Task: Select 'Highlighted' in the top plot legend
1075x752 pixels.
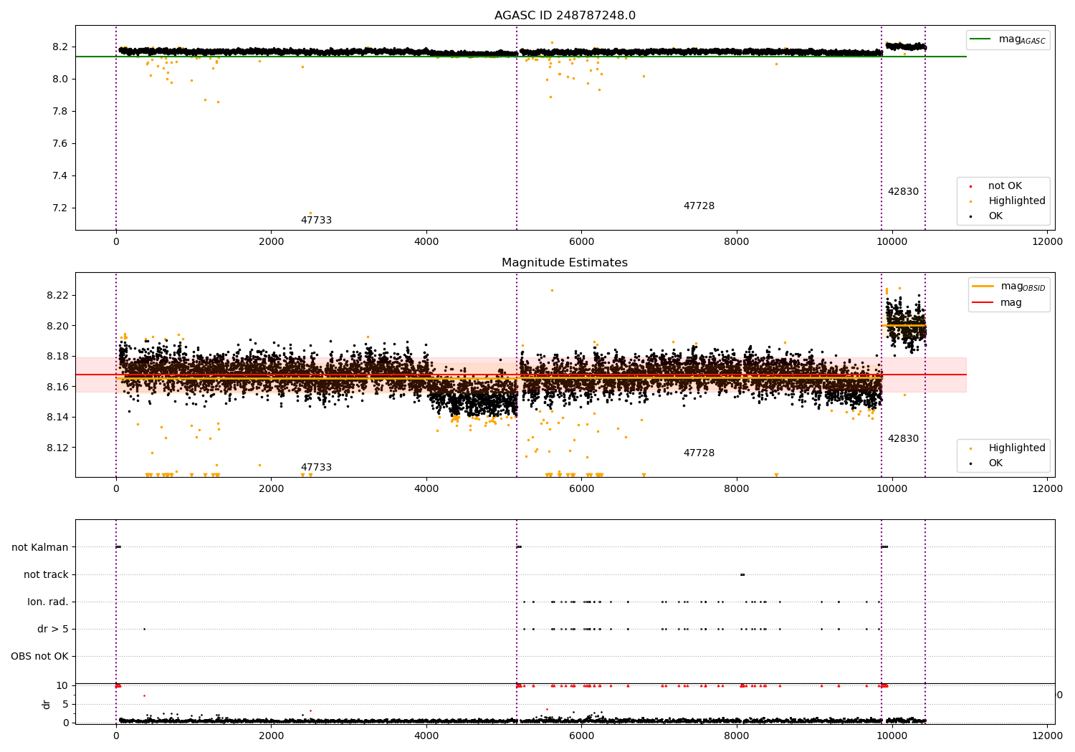Action: [x=1017, y=201]
